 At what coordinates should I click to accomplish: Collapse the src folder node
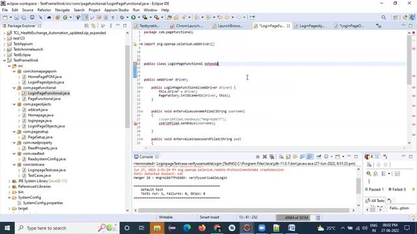(x=9, y=66)
